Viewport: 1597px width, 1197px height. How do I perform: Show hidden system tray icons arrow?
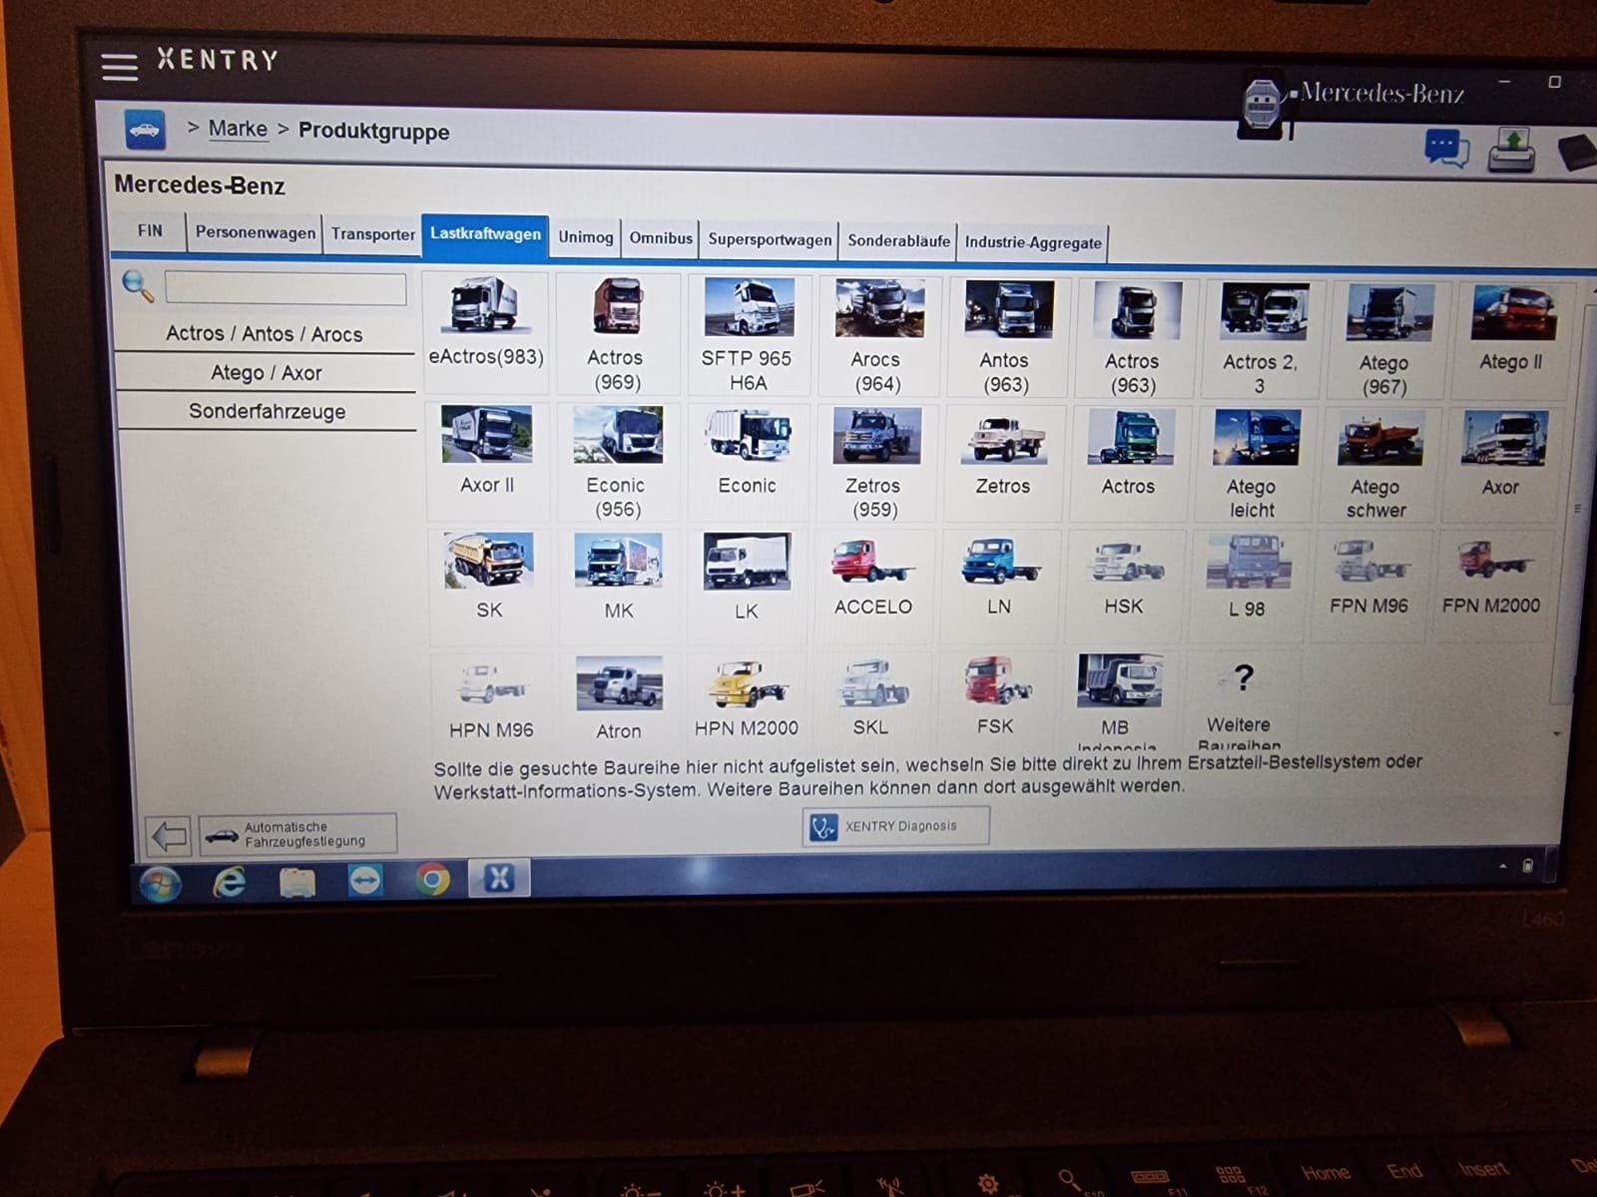click(1503, 866)
